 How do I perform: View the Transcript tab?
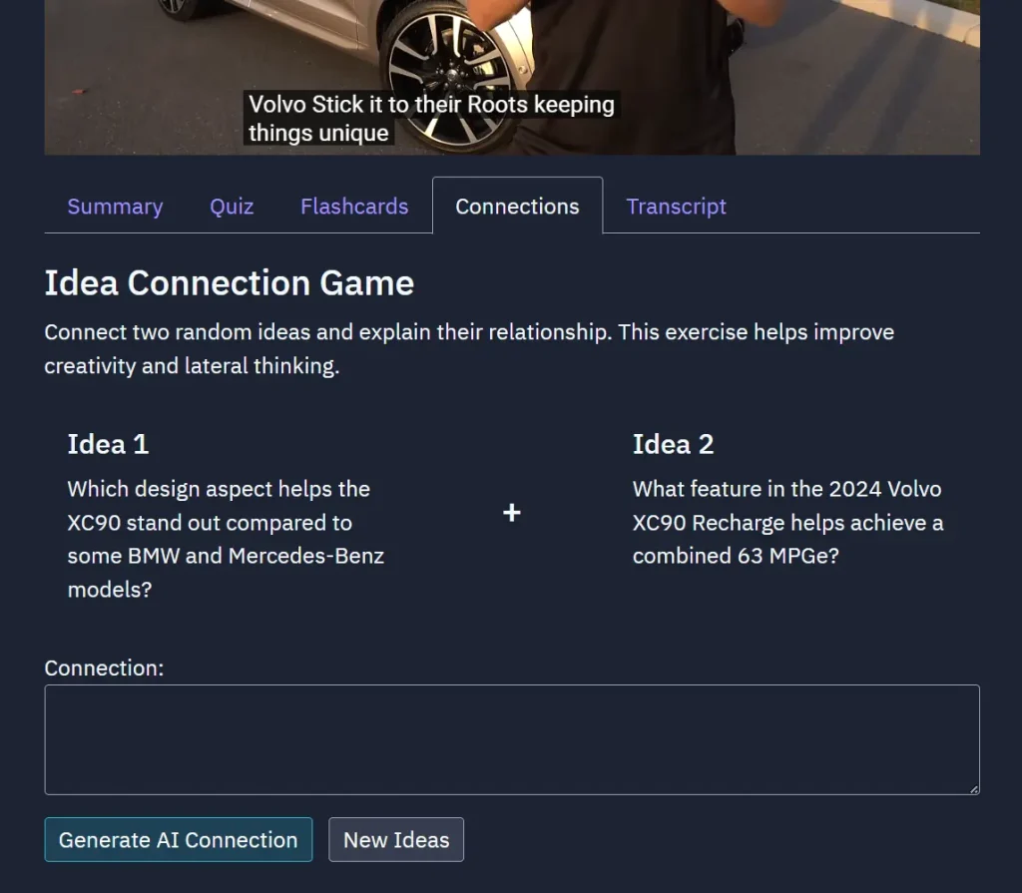click(676, 207)
